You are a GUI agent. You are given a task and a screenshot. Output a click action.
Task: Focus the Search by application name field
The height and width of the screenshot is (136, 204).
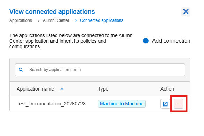coord(100,70)
